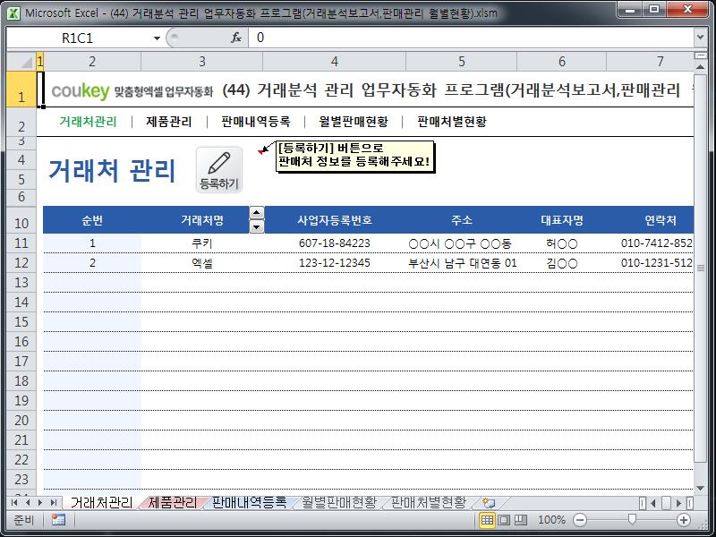The image size is (716, 537).
Task: Click the horizontal scrollbar left arrow
Action: tap(653, 503)
